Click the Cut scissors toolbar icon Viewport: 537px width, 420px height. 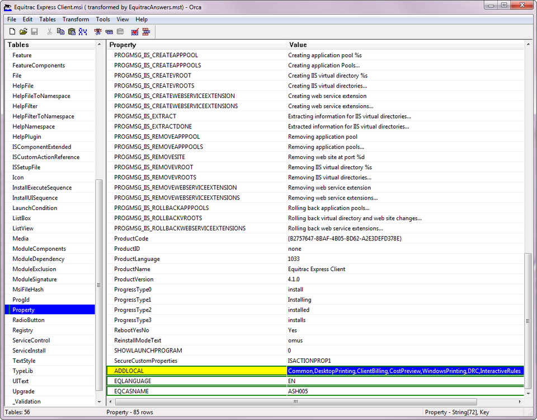(50, 32)
